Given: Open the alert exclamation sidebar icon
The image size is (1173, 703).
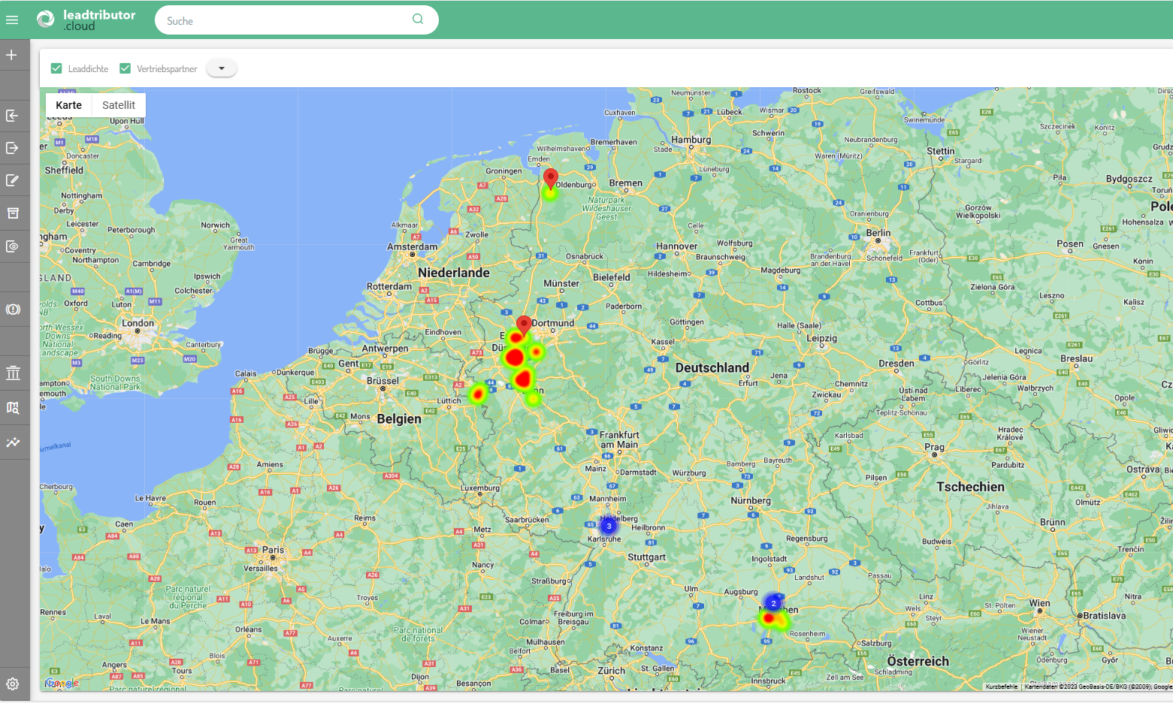Looking at the screenshot, I should [12, 309].
